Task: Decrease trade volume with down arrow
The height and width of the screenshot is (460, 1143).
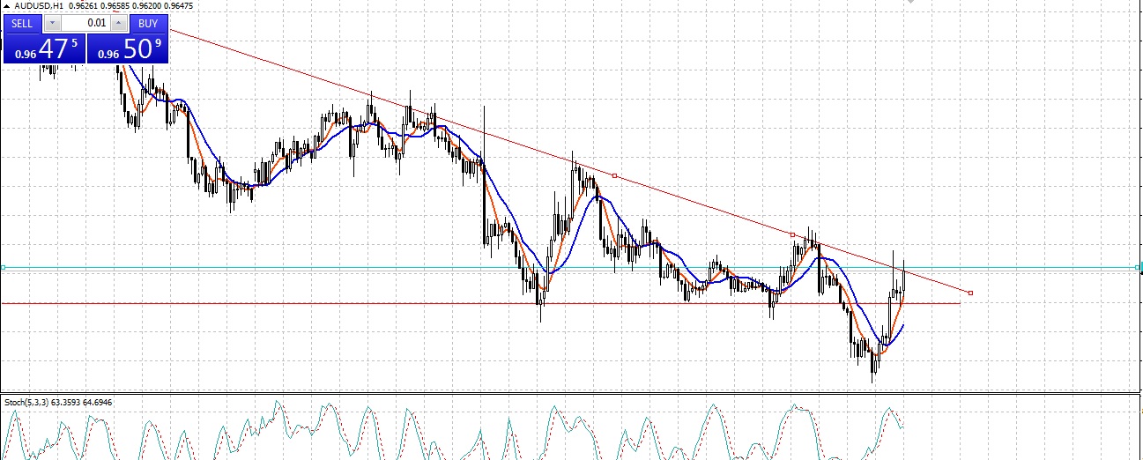Action: click(53, 24)
